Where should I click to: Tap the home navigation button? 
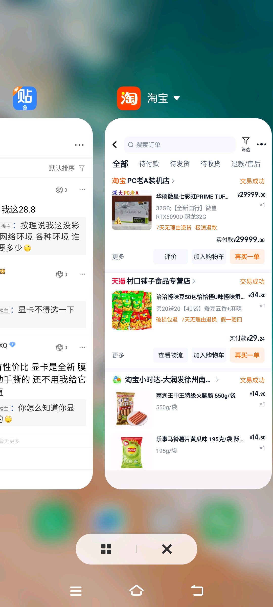pos(136,591)
